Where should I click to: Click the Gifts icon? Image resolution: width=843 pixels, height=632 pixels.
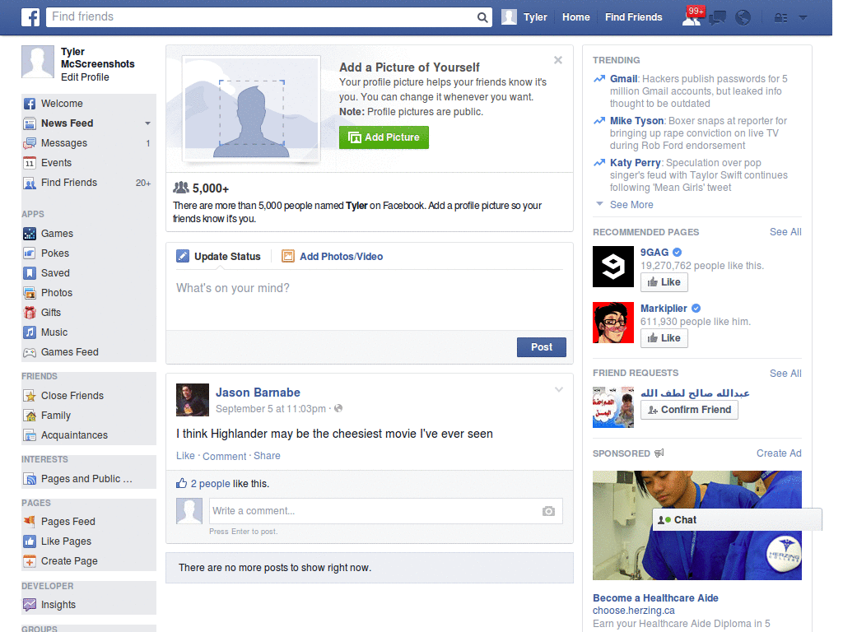30,313
